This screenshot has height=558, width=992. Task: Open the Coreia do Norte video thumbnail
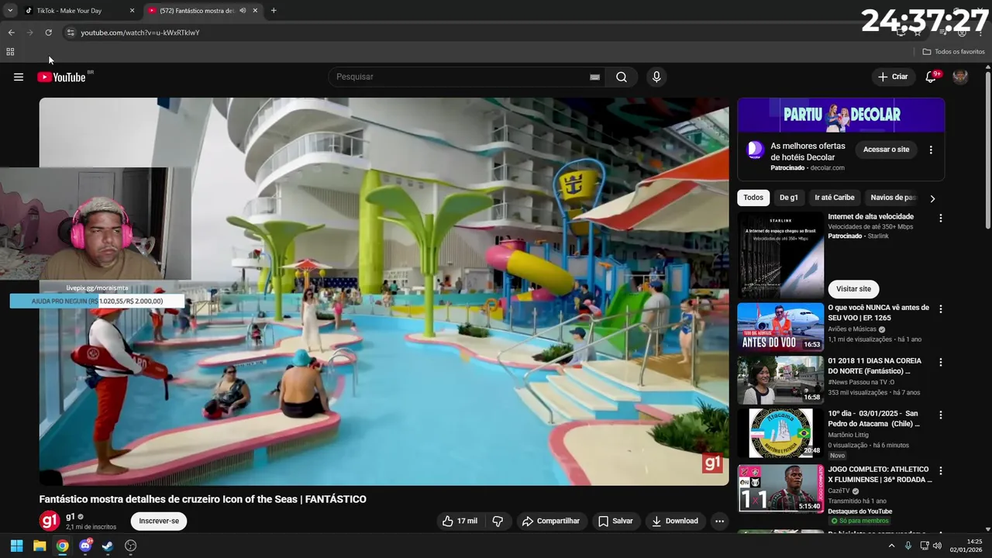coord(780,381)
